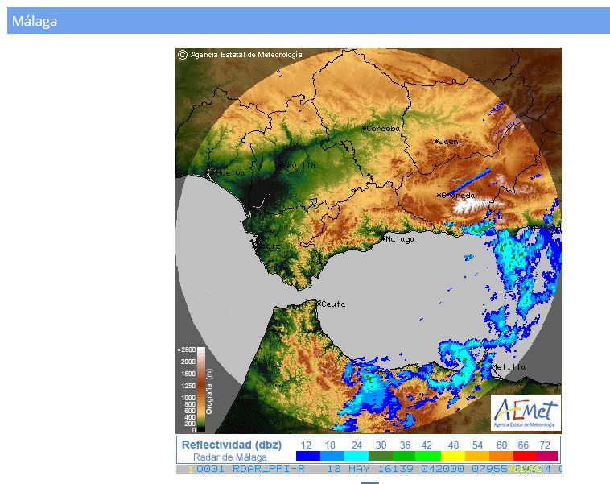Click the dark blue 12 dbz swatch

click(x=308, y=456)
